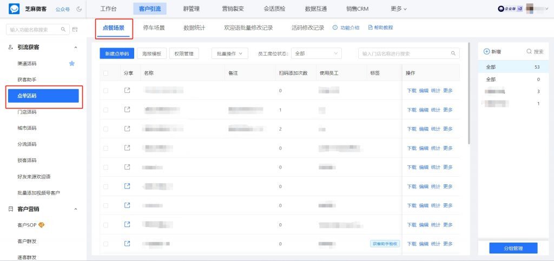Open 会话质检 in the top navigation
Viewport: 554px width, 261px height.
(x=274, y=9)
